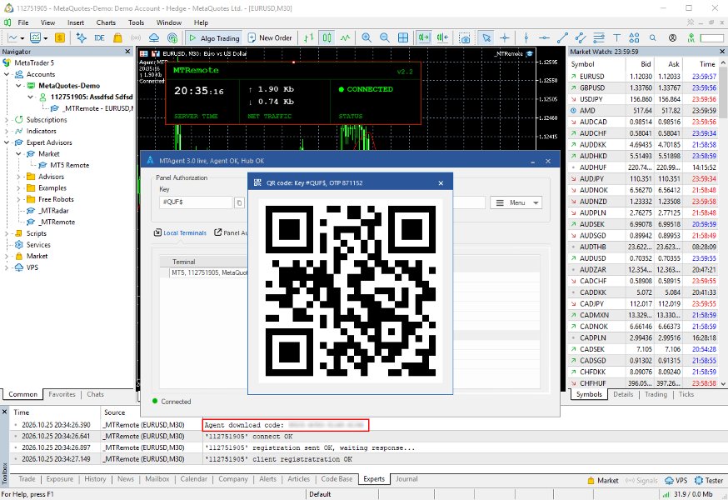The height and width of the screenshot is (500, 728).
Task: Open the IDE (MetaEditor) from the toolbar
Action: coord(99,37)
